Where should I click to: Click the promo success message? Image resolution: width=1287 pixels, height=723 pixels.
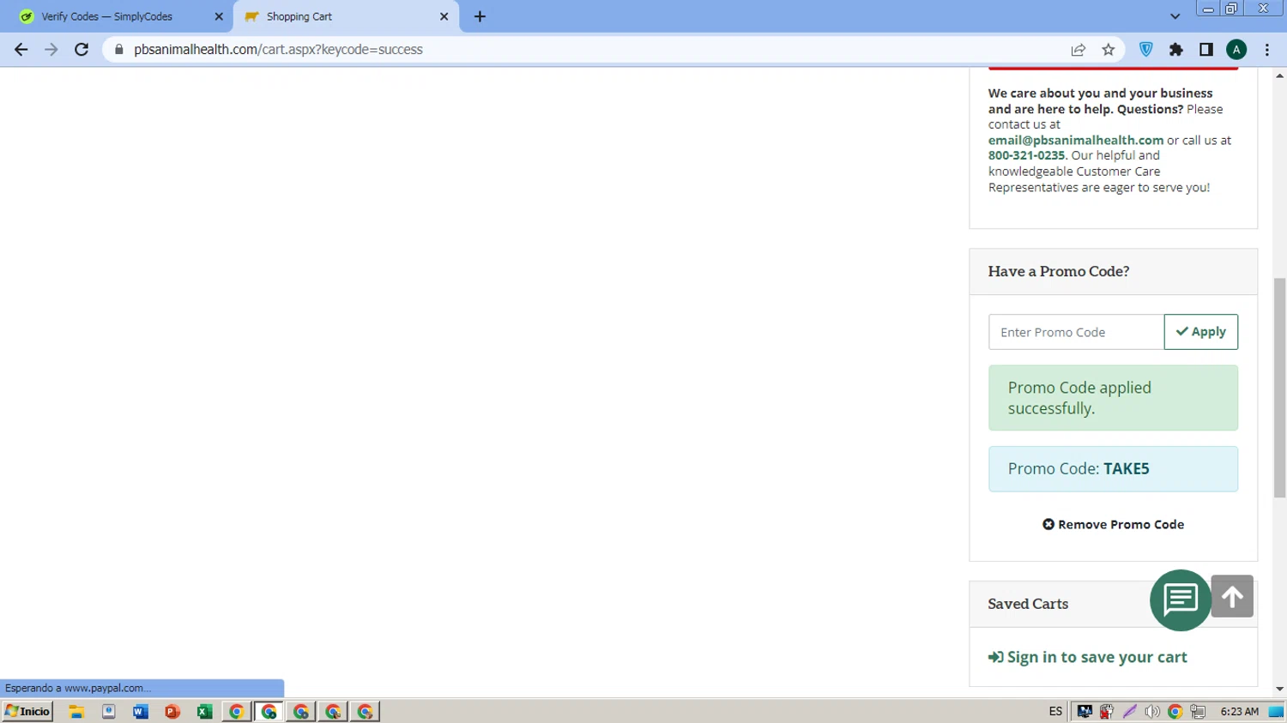1113,398
